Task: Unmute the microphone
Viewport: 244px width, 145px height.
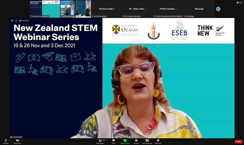Action: click(x=5, y=141)
